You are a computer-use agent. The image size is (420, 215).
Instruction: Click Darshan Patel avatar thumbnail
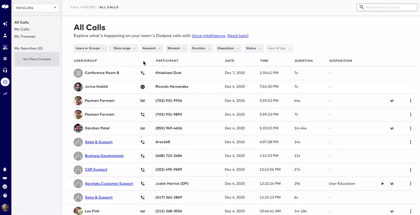tap(78, 128)
